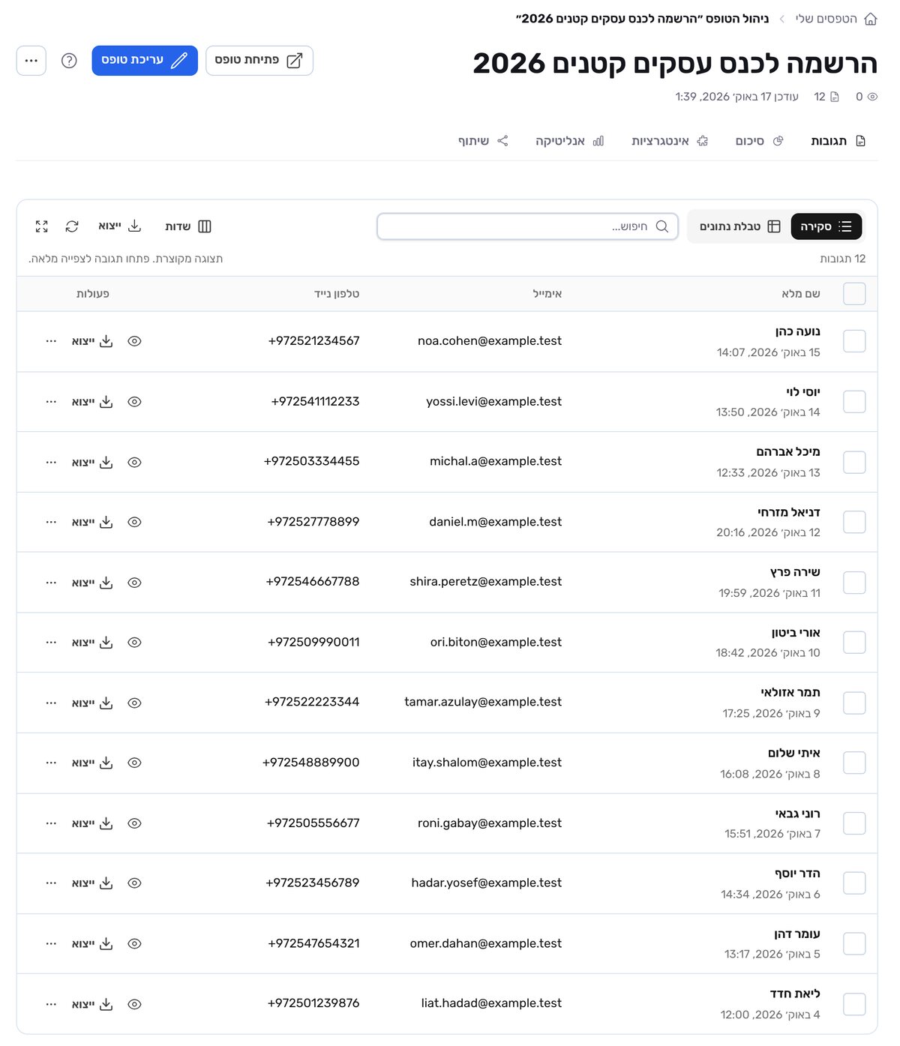Select the checkbox for ליאת חדד
Screen dimensions: 900x1046
click(854, 1005)
